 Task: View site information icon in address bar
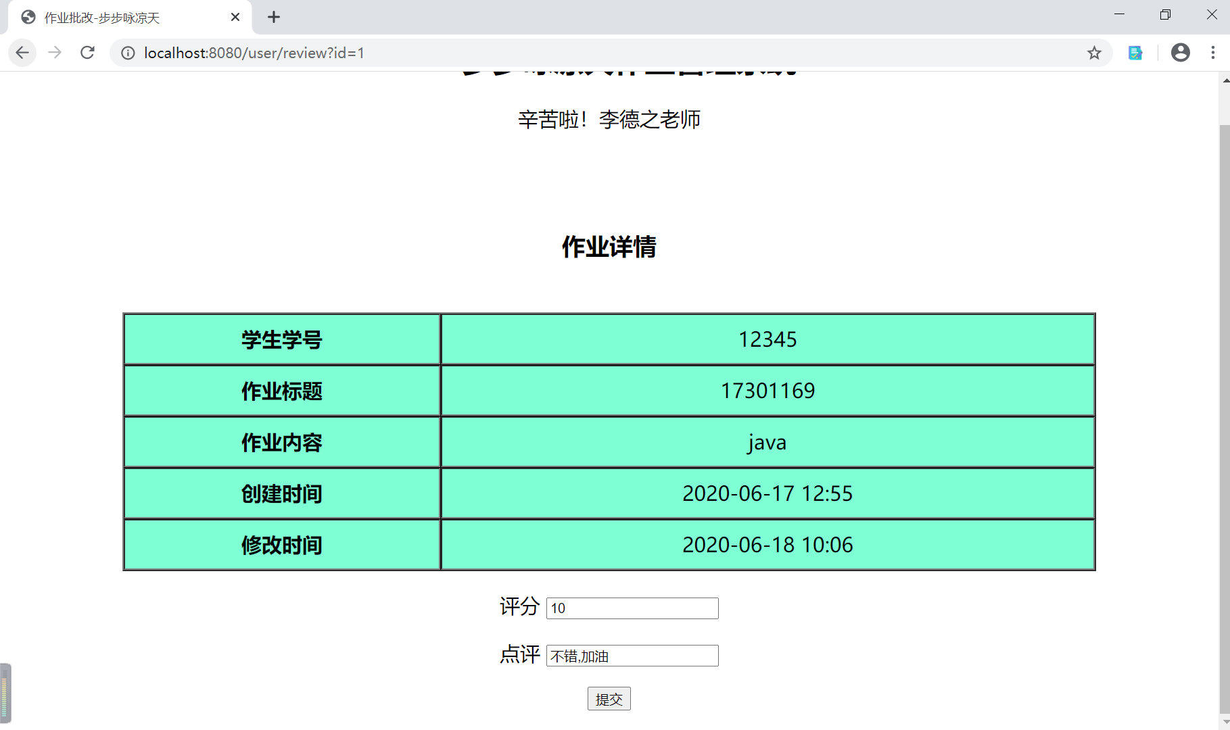click(x=128, y=53)
